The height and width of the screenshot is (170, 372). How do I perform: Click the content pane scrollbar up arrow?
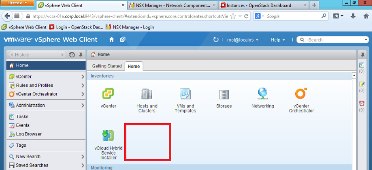pyautogui.click(x=354, y=76)
